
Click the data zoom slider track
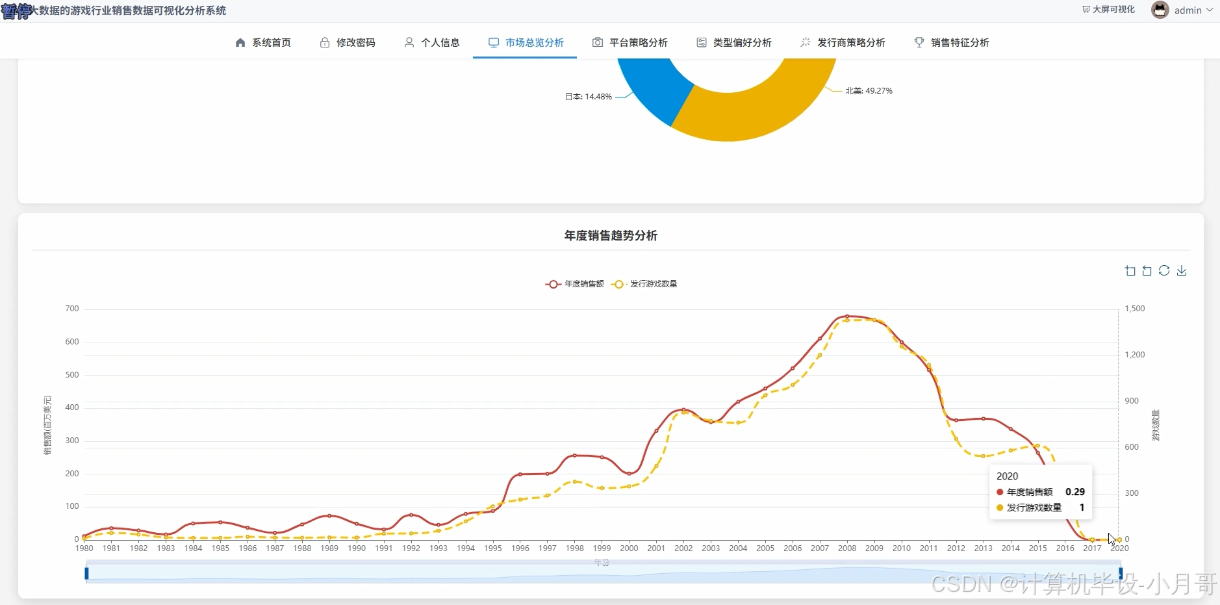click(x=604, y=572)
